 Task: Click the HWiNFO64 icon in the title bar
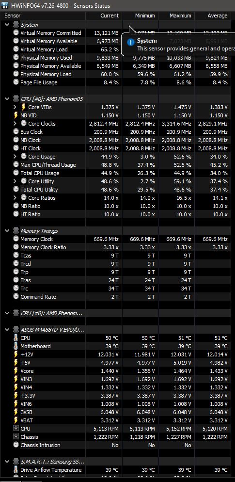click(5, 5)
